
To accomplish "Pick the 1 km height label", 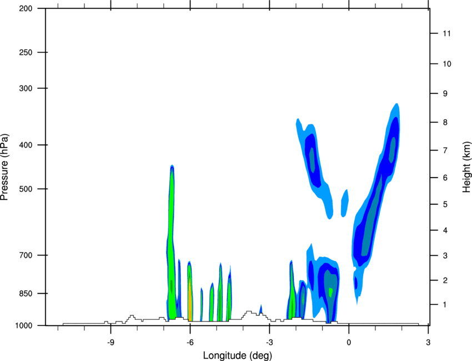I will pos(445,305).
